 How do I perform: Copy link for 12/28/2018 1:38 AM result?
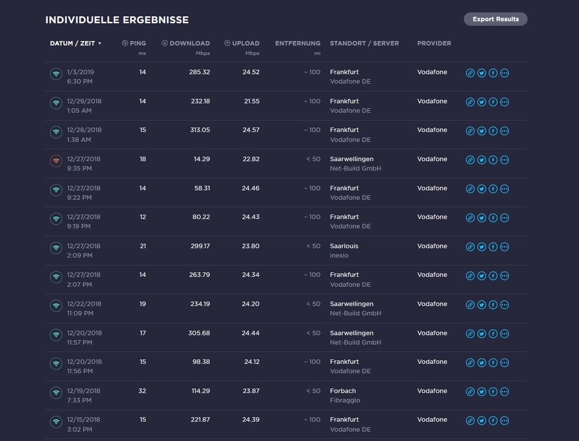tap(470, 131)
